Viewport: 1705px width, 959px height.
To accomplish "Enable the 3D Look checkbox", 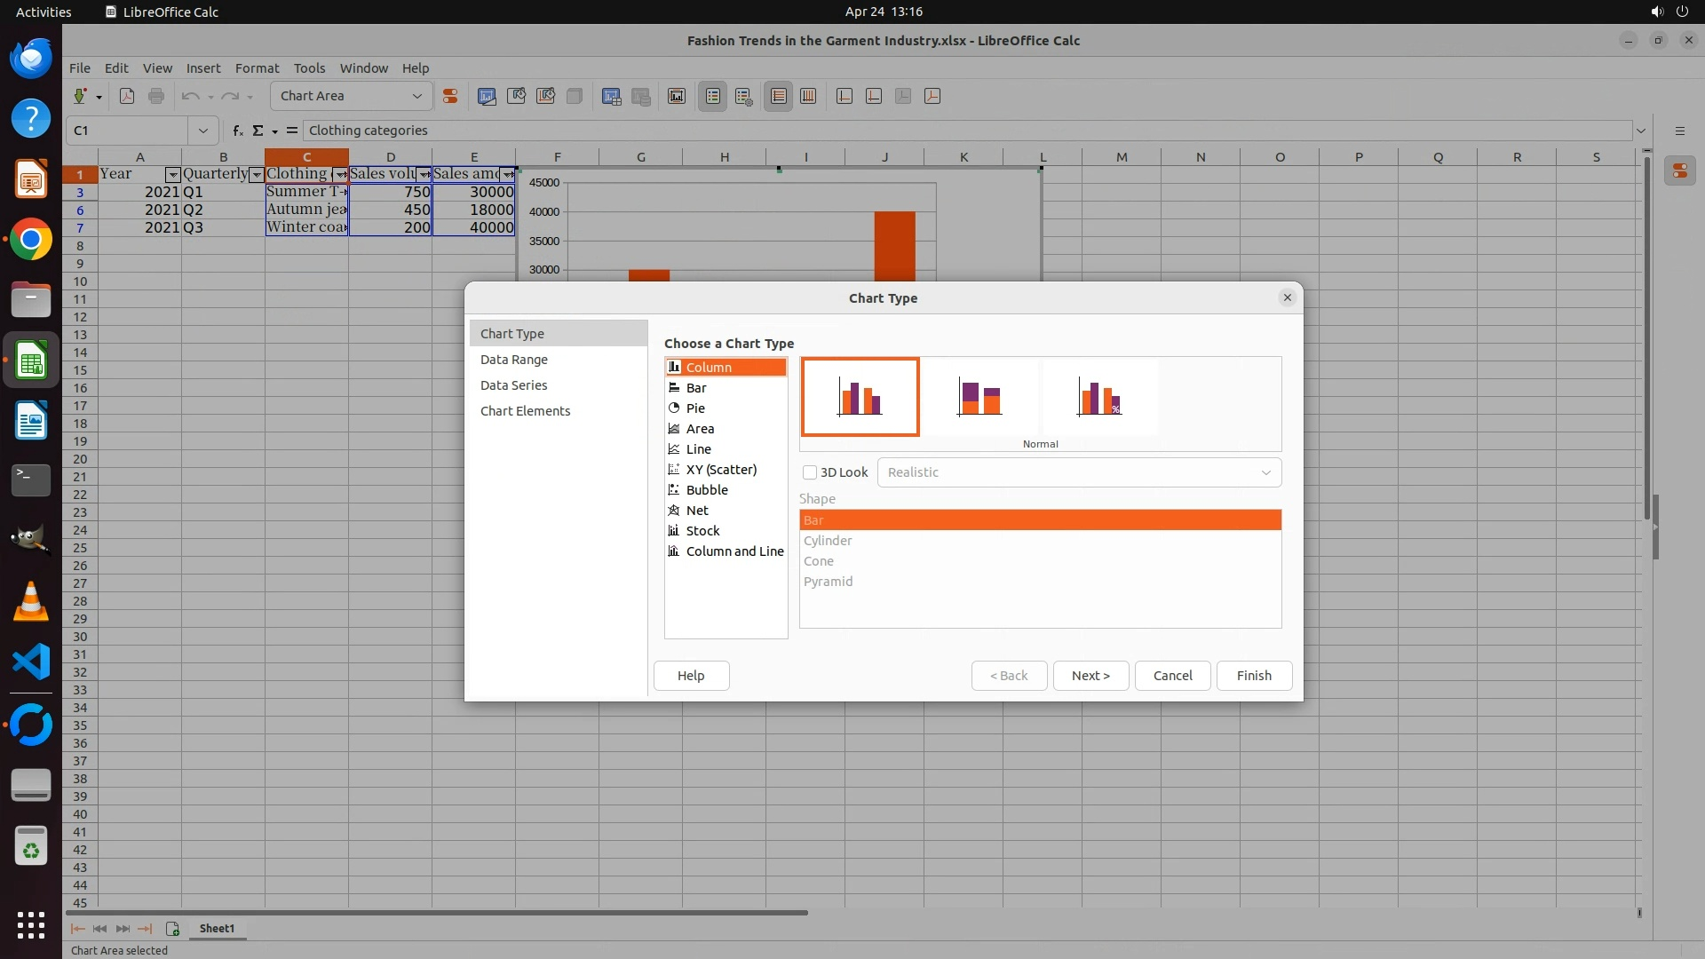I will point(810,472).
